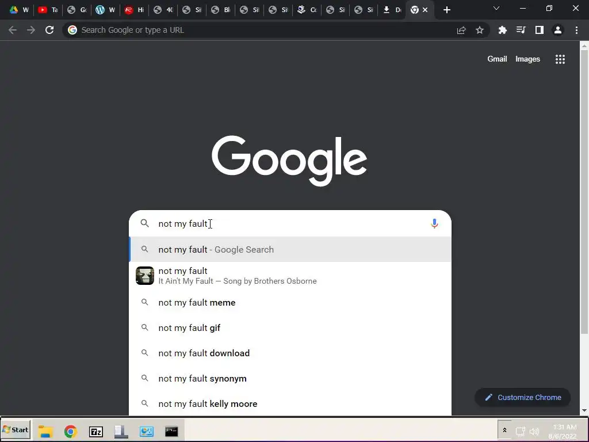Open the Chrome three-dot menu
The image size is (589, 442).
[x=576, y=30]
